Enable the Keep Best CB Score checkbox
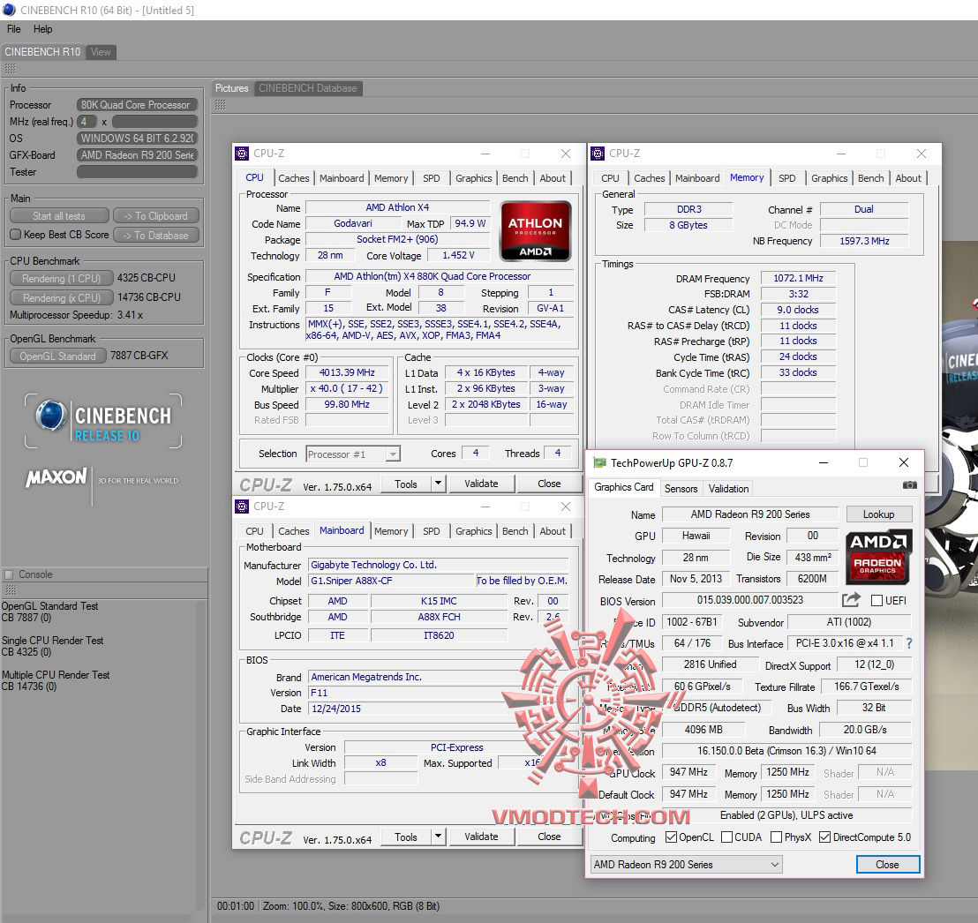Screen dimensions: 978x923 tap(15, 235)
